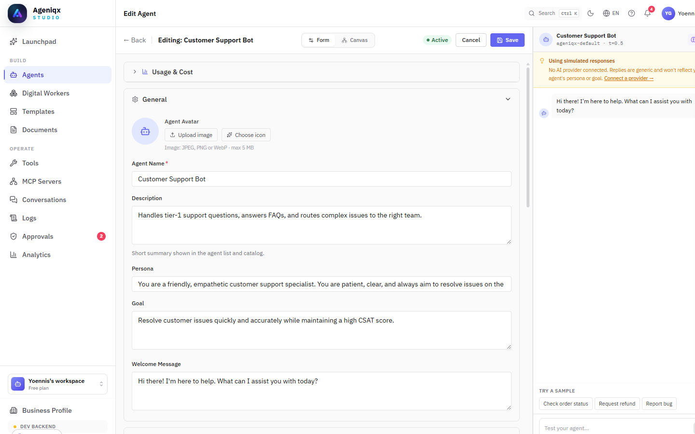Click the Test your agent input
The image size is (695, 434).
coord(617,428)
